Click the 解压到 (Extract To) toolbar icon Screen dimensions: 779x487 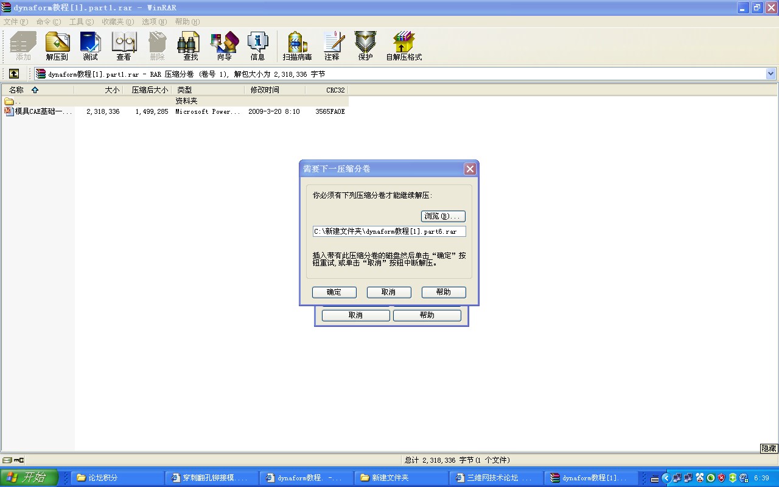coord(57,46)
